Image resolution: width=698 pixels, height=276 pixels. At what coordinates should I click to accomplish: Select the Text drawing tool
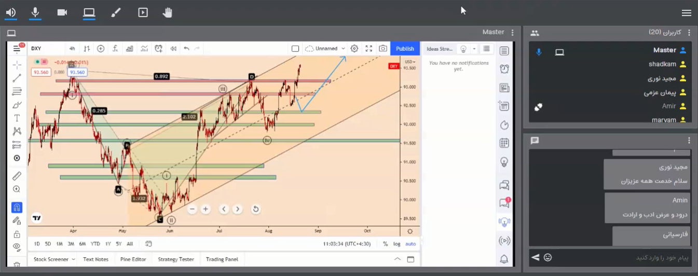[17, 118]
